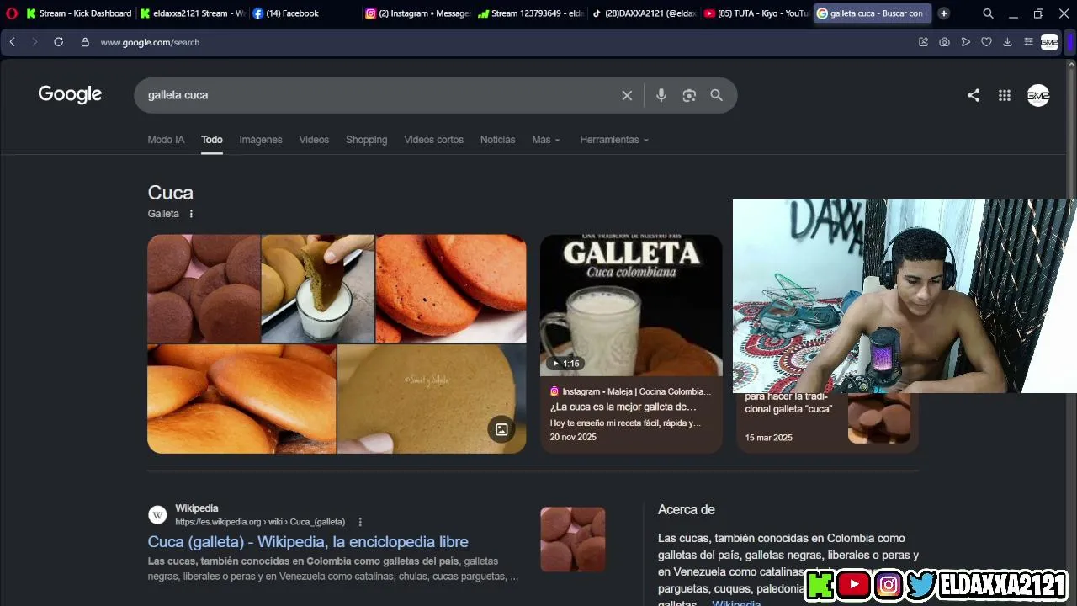Open Opera Easy Setup sliders icon
Viewport: 1077px width, 606px height.
(x=1028, y=42)
